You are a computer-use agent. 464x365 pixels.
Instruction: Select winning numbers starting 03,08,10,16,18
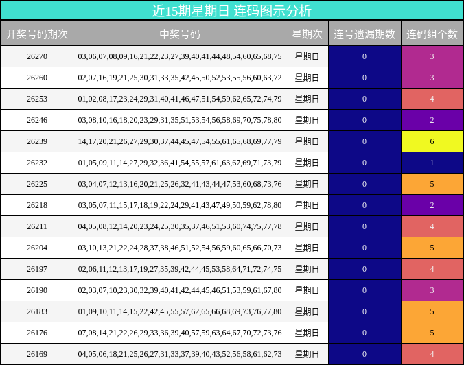180,120
